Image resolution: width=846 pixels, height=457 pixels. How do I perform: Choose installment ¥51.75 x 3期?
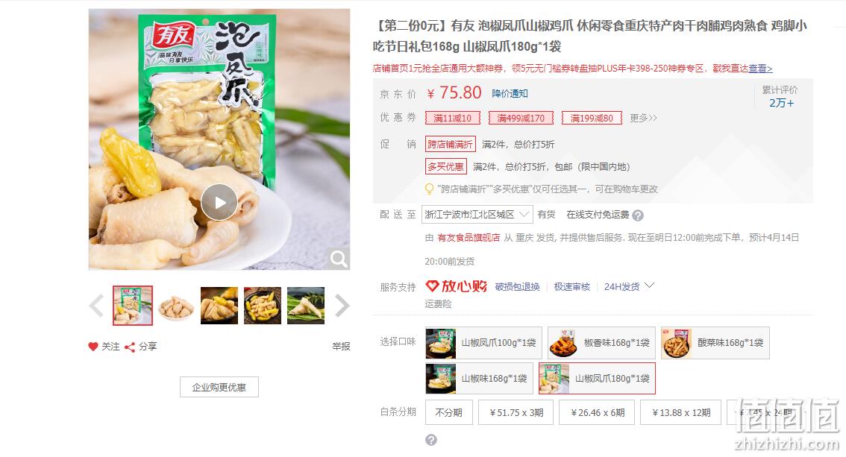516,413
